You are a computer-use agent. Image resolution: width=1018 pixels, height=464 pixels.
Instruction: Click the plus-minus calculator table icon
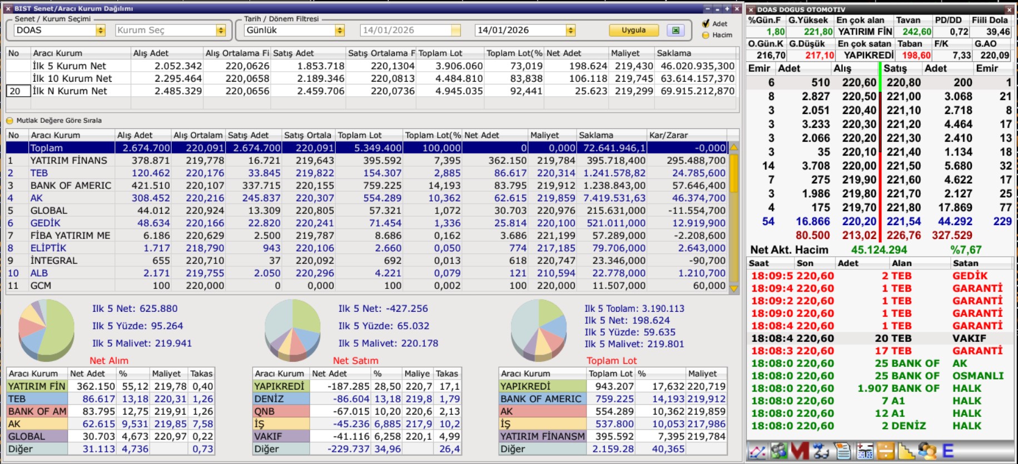pyautogui.click(x=865, y=451)
